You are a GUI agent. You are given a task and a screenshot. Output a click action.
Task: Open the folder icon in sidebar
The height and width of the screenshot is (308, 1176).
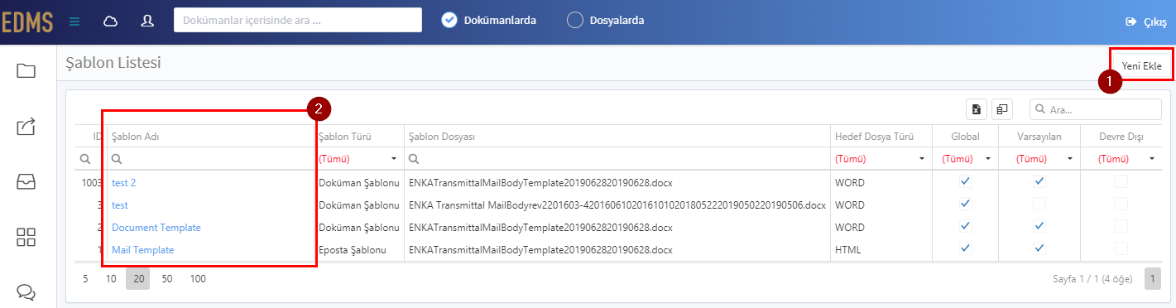click(26, 70)
